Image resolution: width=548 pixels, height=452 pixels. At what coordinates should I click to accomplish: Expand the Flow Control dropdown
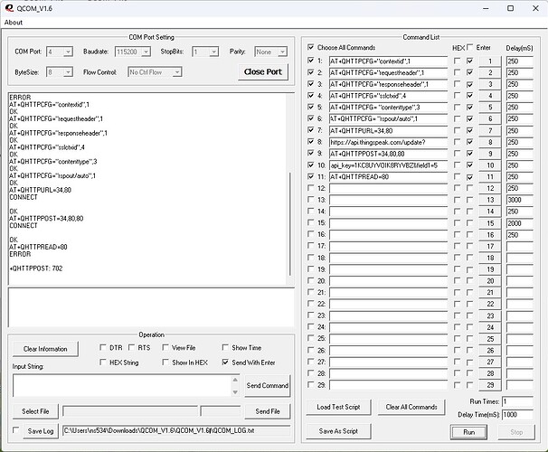click(175, 72)
